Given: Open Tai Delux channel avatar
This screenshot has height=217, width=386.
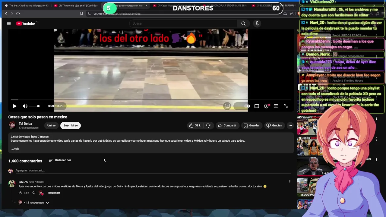Looking at the screenshot, I should coord(12,125).
